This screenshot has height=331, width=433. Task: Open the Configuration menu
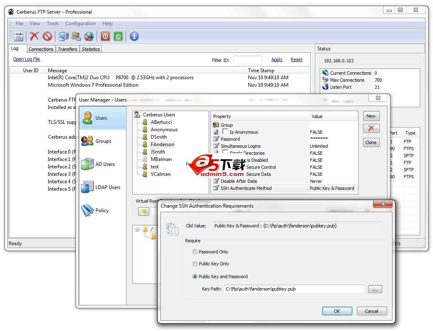click(x=81, y=24)
